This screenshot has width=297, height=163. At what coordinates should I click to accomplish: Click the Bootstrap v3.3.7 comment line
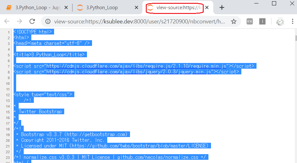[x=71, y=135]
